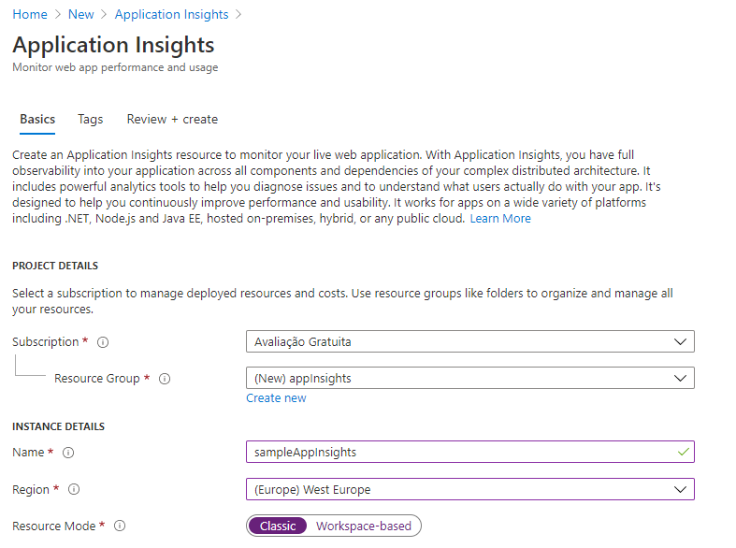Screen dimensions: 736x548
Task: Select the Basics tab
Action: [x=37, y=120]
